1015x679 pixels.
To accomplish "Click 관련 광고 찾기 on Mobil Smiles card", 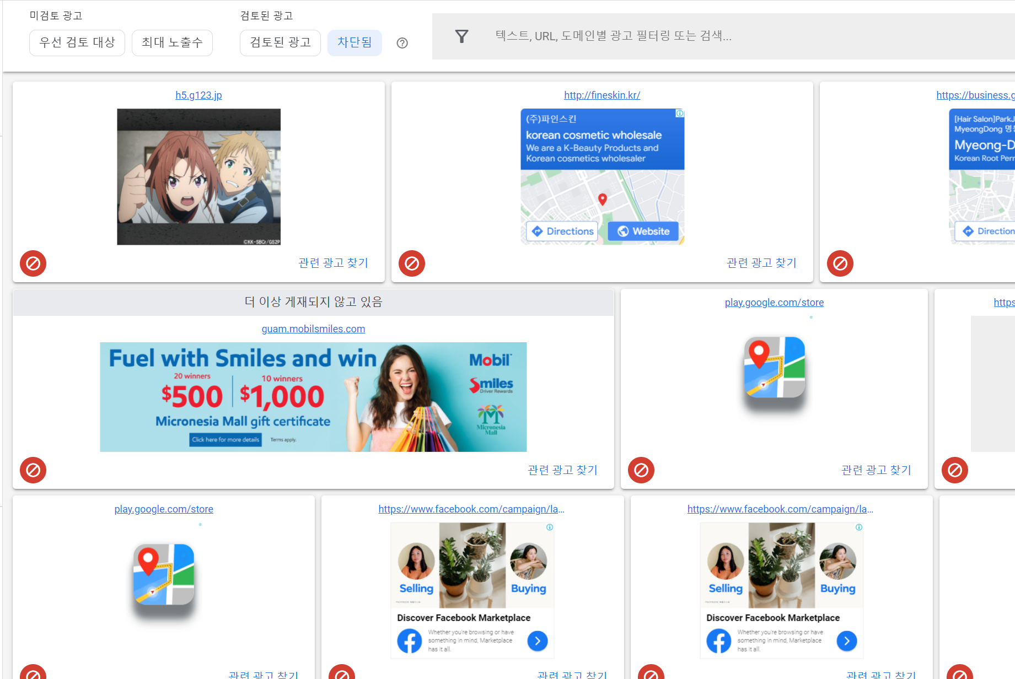I will pos(562,470).
